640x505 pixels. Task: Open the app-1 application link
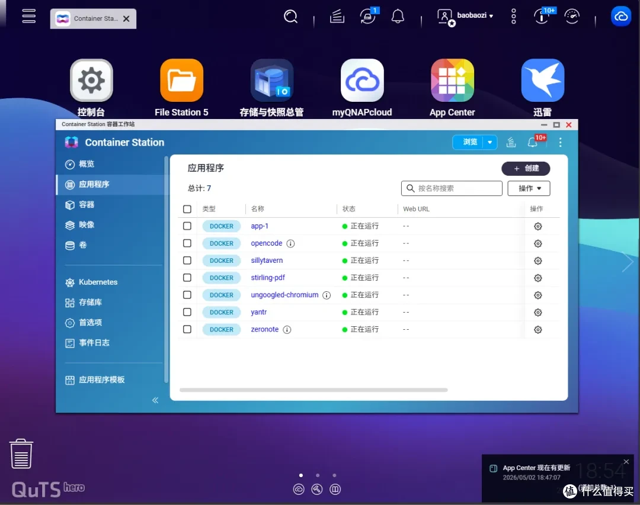click(260, 226)
